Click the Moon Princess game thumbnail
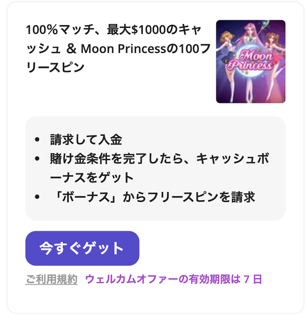The width and height of the screenshot is (306, 317). pyautogui.click(x=251, y=61)
